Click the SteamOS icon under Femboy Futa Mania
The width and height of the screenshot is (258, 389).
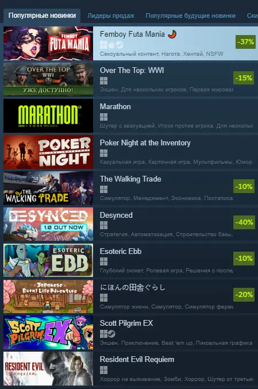pyautogui.click(x=120, y=45)
